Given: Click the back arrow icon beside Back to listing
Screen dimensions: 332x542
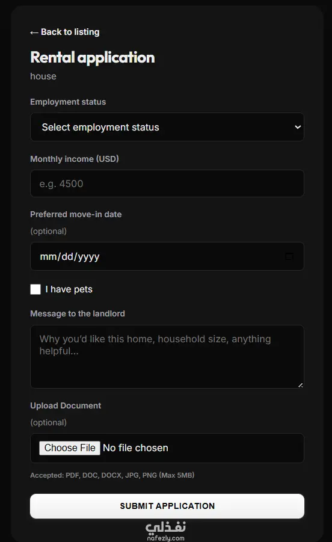Looking at the screenshot, I should [x=34, y=32].
